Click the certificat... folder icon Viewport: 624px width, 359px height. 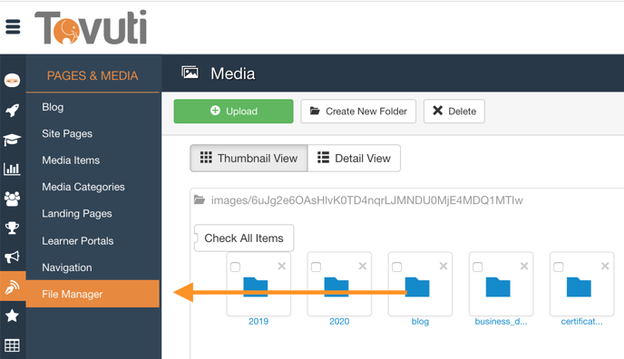(579, 287)
